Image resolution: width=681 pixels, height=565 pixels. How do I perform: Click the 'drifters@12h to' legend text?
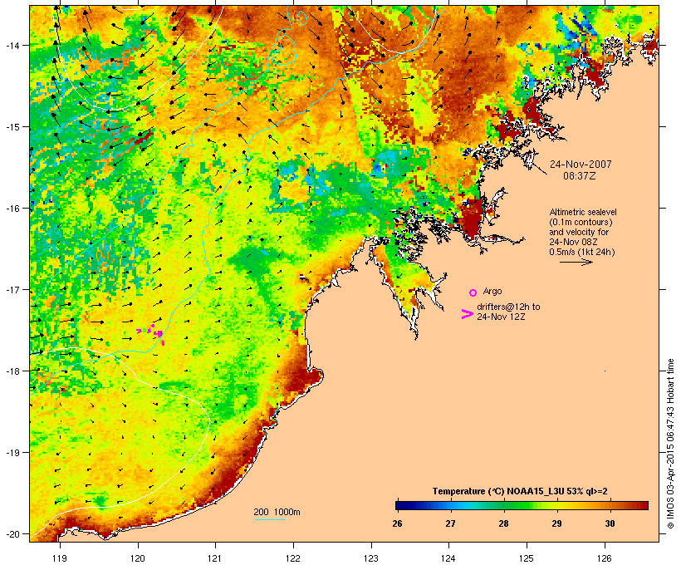(508, 307)
